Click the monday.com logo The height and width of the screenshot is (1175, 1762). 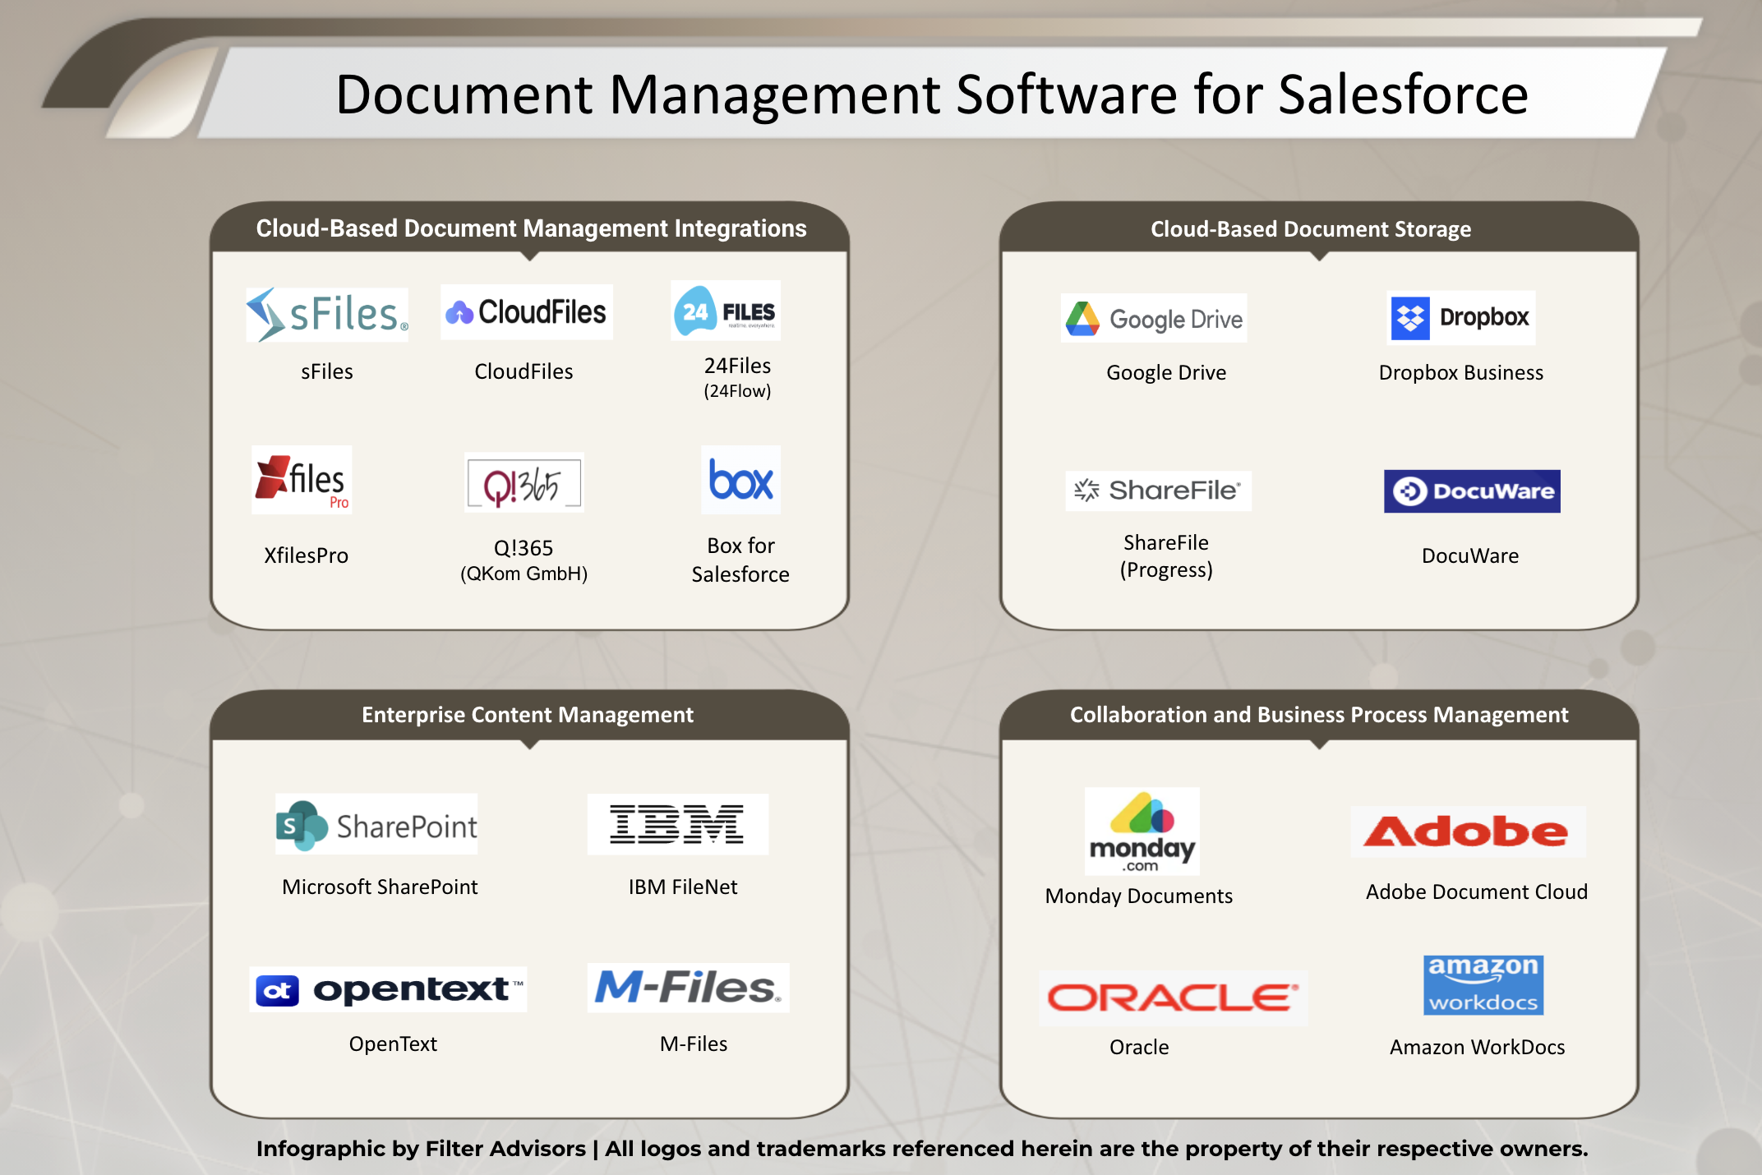click(x=1142, y=831)
